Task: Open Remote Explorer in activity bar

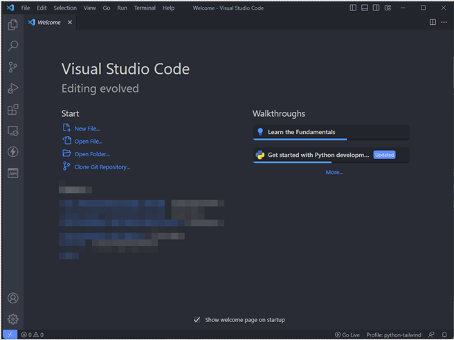Action: click(x=12, y=131)
